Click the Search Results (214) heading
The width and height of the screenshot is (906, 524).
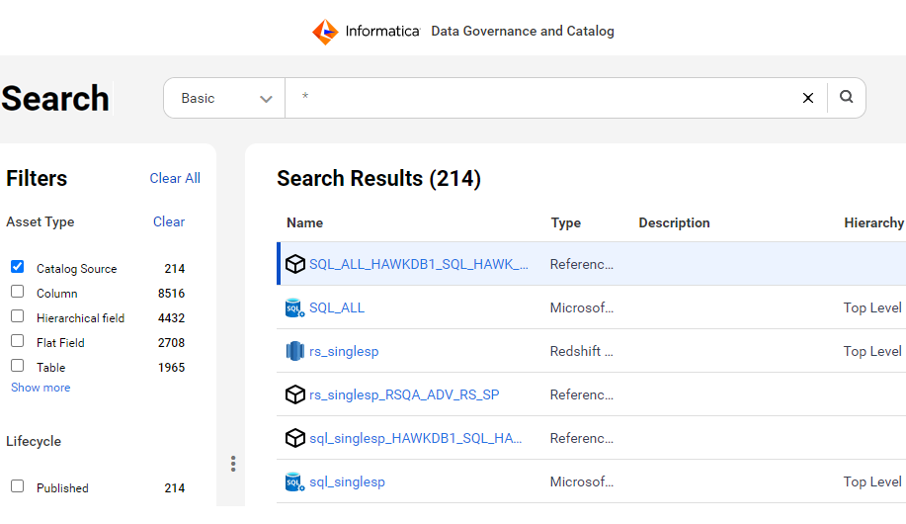[378, 178]
